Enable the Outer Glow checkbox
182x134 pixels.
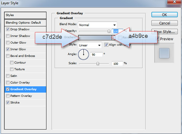pos(8,43)
